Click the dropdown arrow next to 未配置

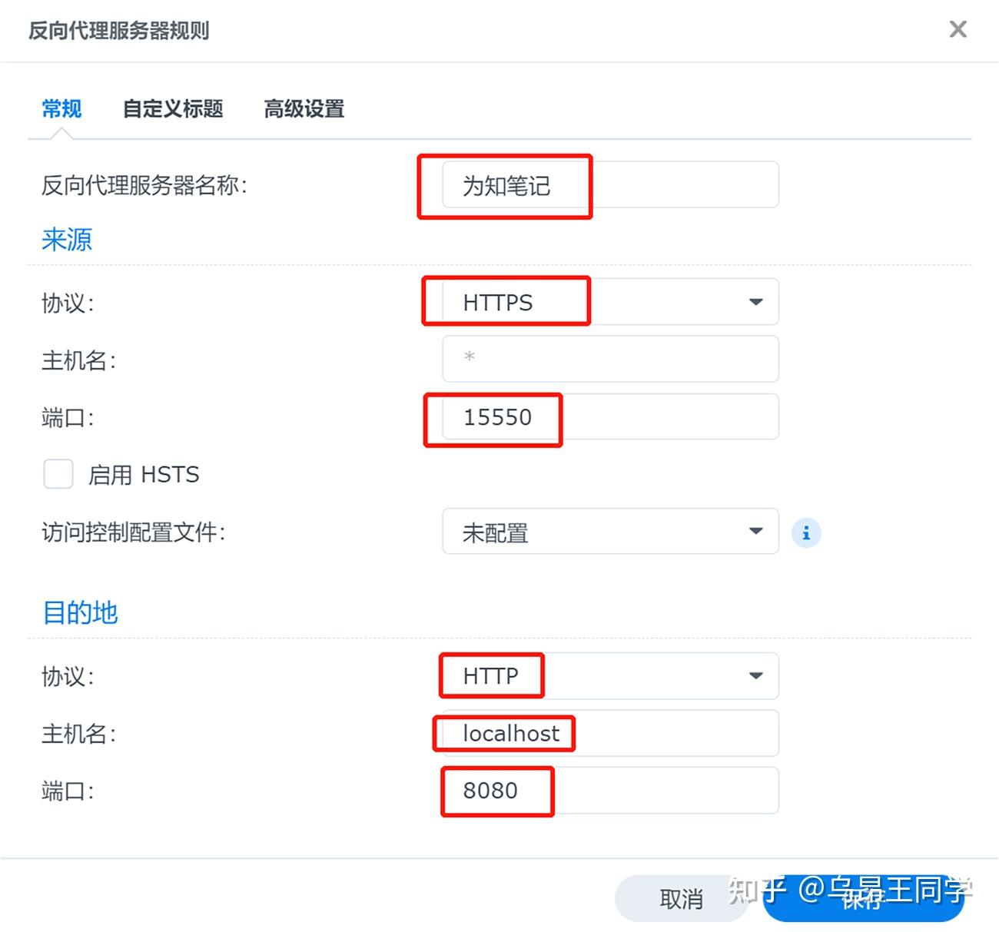(x=756, y=532)
